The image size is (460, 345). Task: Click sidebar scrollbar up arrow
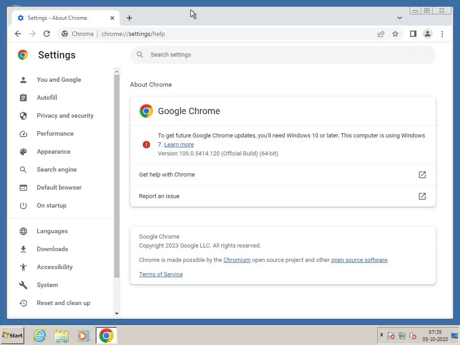[117, 71]
